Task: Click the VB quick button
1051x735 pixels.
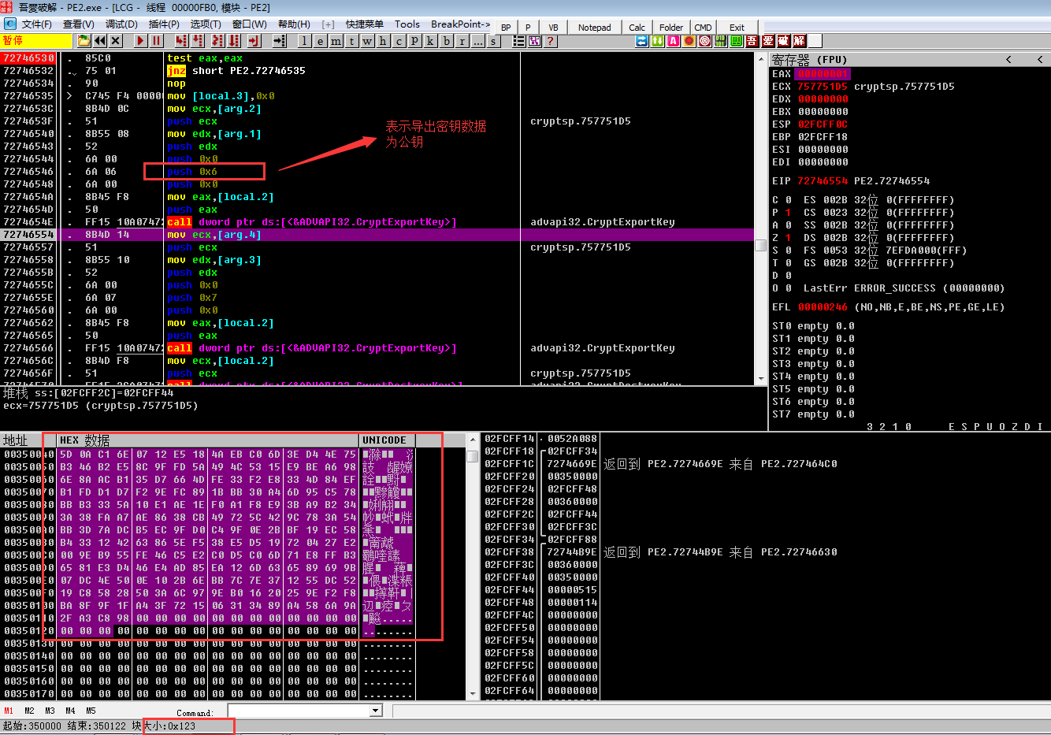Action: (x=553, y=27)
